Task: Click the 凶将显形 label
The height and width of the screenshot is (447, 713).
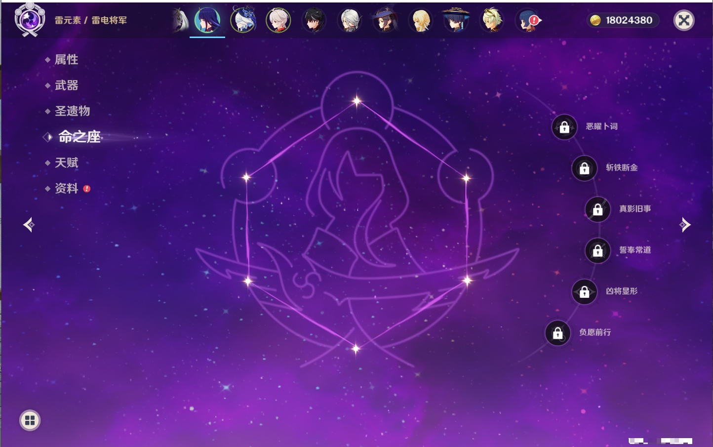Action: tap(622, 291)
